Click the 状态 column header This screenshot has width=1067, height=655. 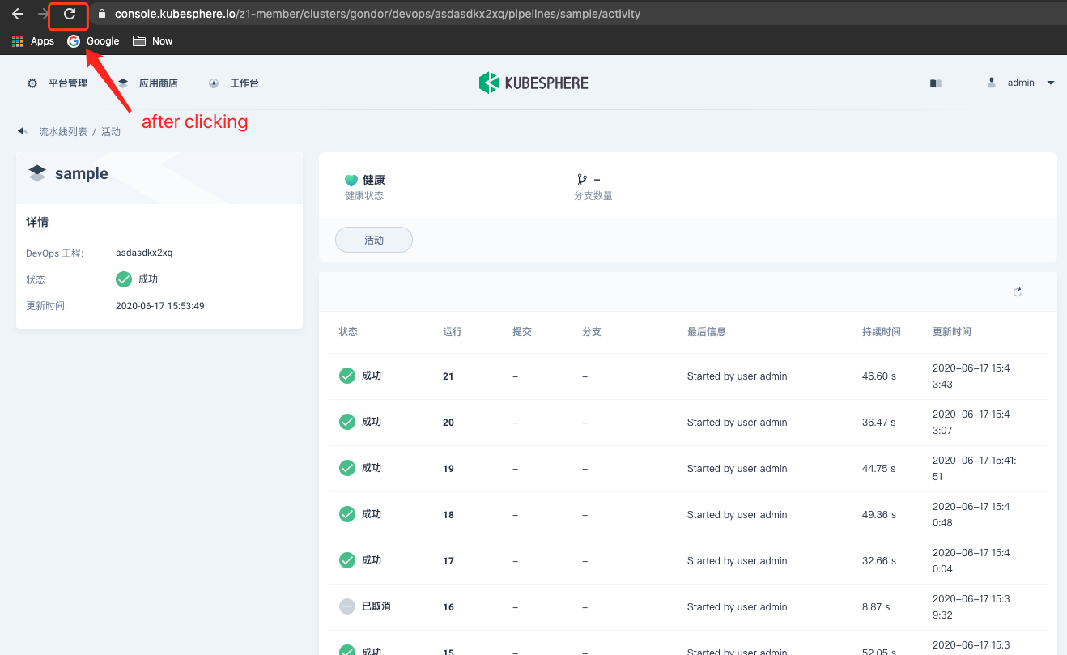tap(348, 332)
